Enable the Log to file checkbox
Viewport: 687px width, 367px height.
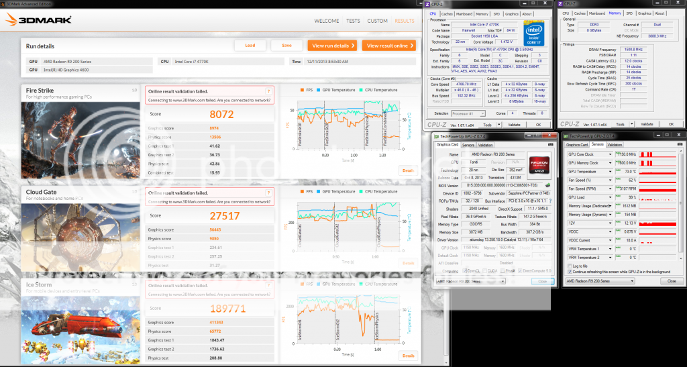click(570, 266)
